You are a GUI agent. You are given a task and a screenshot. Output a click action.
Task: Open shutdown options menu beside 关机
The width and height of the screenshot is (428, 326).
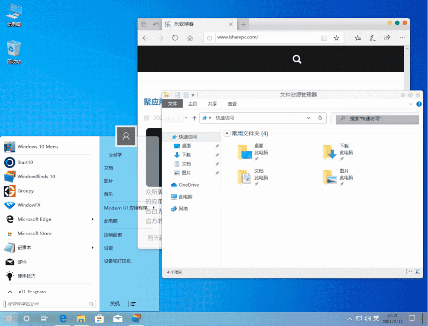pos(133,304)
